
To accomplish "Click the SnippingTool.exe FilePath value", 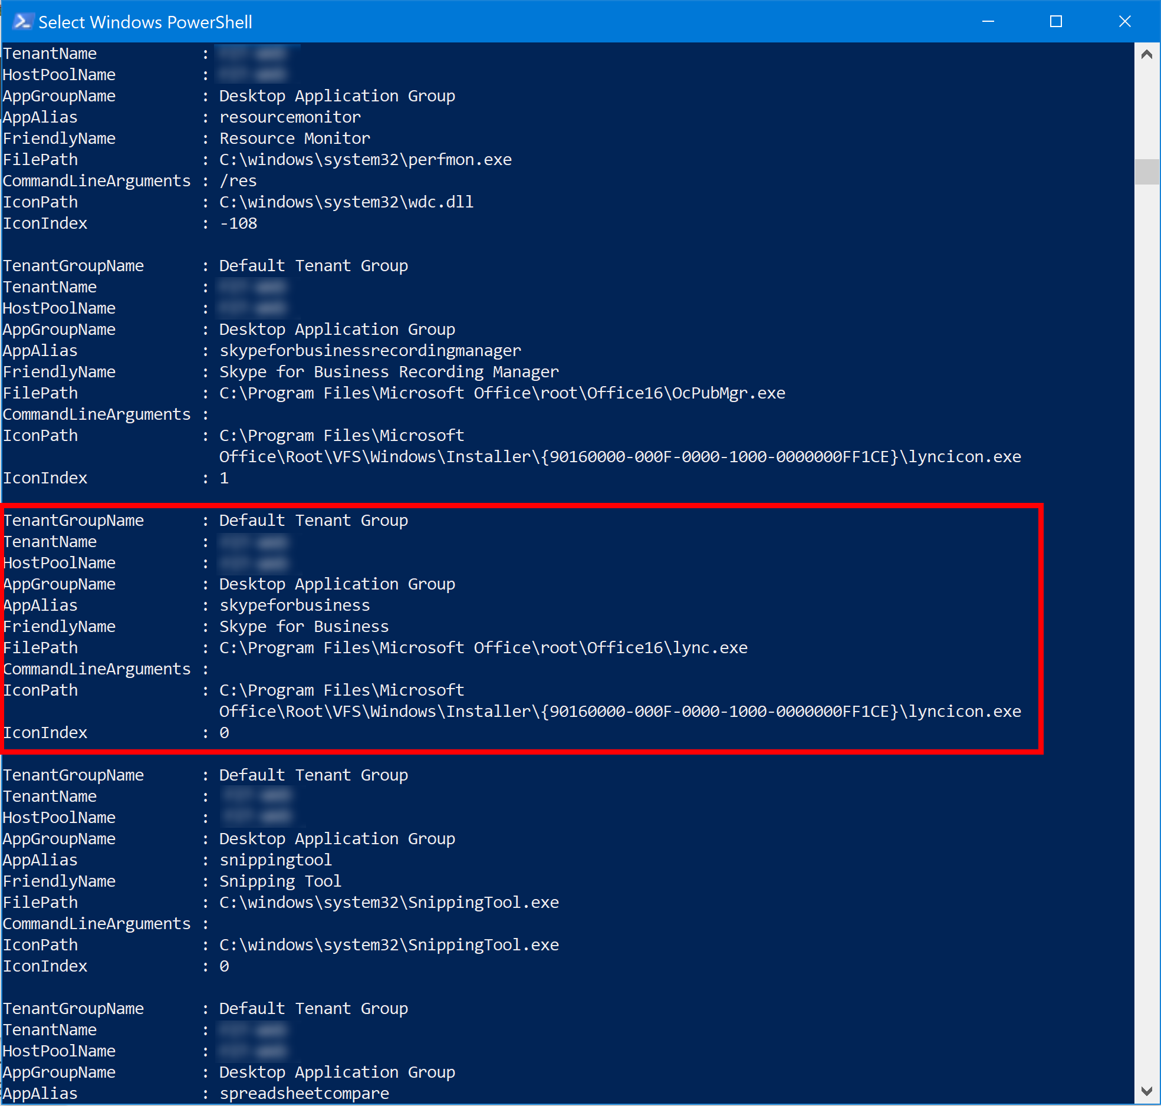I will coord(389,903).
